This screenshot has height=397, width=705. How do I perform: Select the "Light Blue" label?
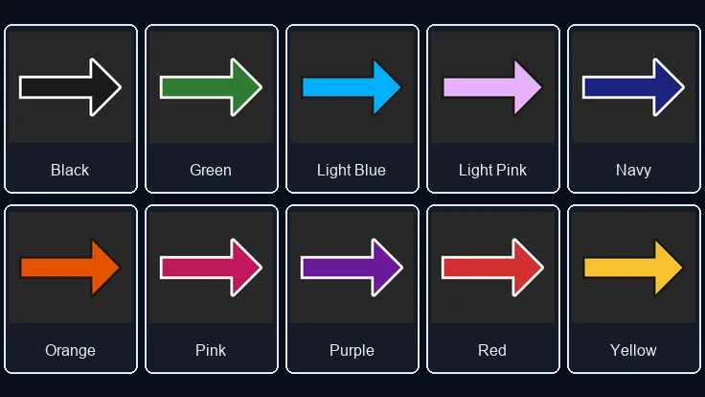pos(352,170)
